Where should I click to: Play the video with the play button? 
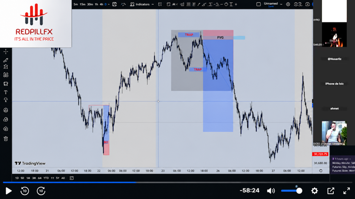point(9,191)
